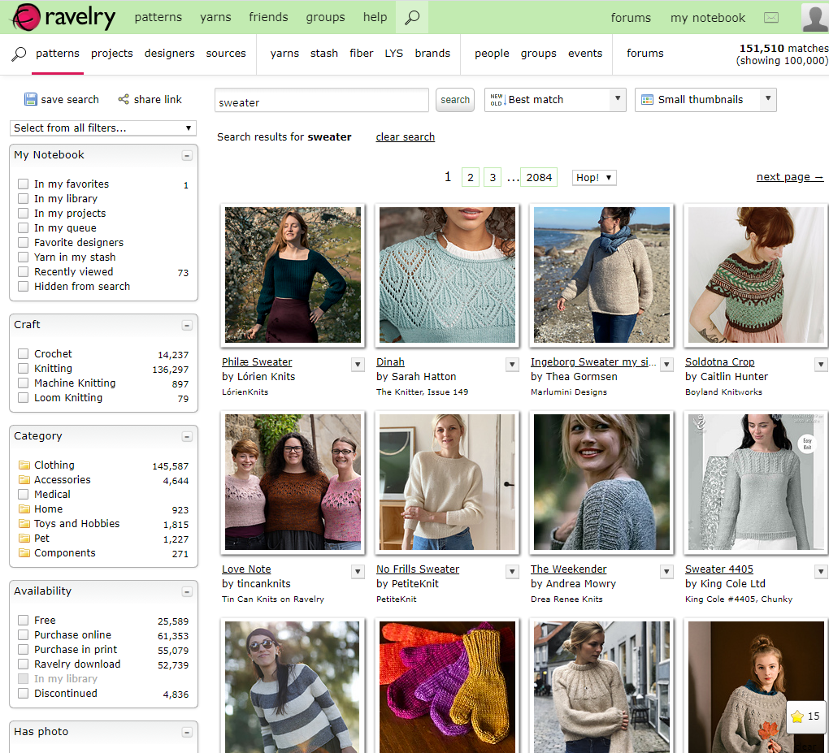Check the In my favorites filter
The height and width of the screenshot is (753, 829).
[23, 184]
